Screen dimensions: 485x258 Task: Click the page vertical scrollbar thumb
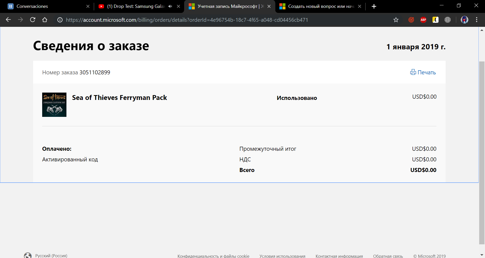(x=482, y=153)
